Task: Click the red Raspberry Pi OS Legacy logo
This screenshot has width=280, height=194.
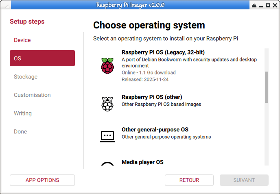Action: pyautogui.click(x=107, y=66)
